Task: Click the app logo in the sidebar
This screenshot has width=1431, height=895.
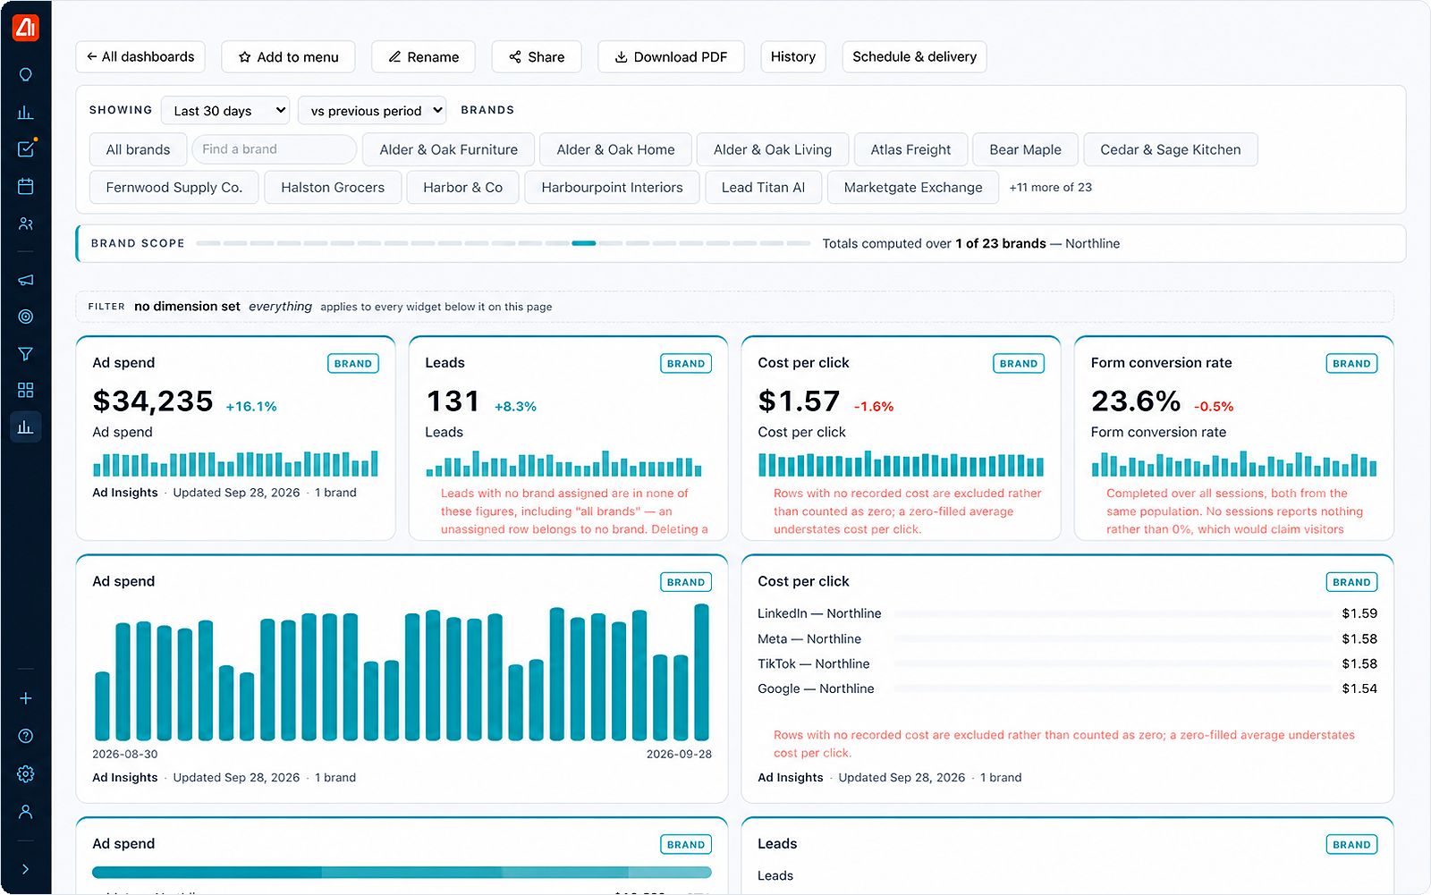Action: click(25, 28)
